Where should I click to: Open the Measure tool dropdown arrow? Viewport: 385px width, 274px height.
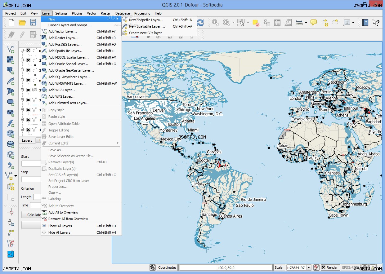(306, 22)
